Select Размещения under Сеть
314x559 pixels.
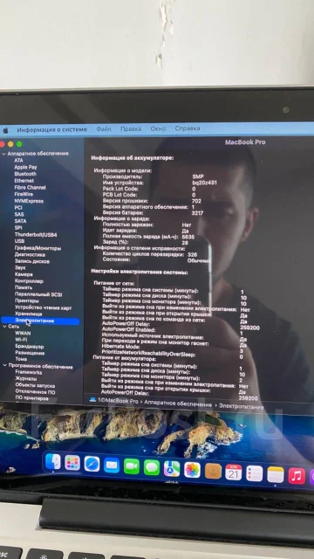30,353
